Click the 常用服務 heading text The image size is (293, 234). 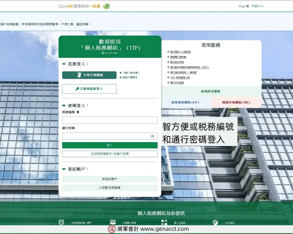click(211, 45)
